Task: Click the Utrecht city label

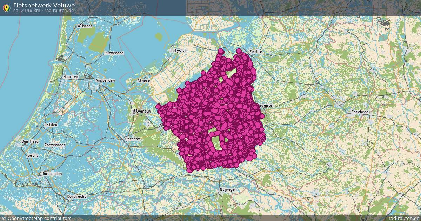Action: click(132, 138)
